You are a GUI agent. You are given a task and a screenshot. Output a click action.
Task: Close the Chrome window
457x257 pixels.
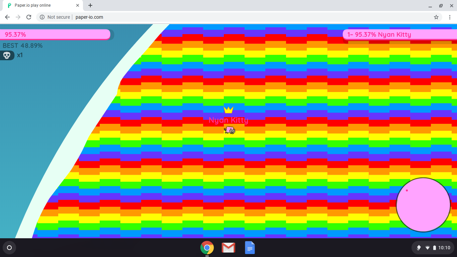point(451,6)
